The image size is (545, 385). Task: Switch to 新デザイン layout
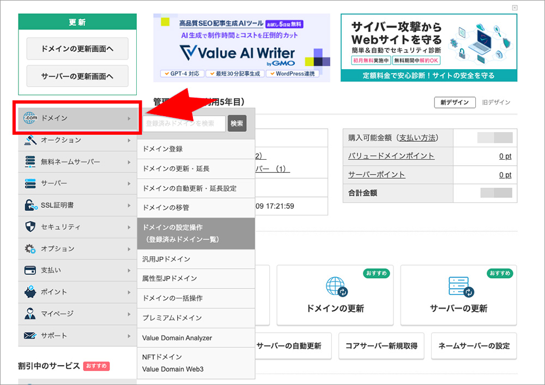(x=455, y=103)
